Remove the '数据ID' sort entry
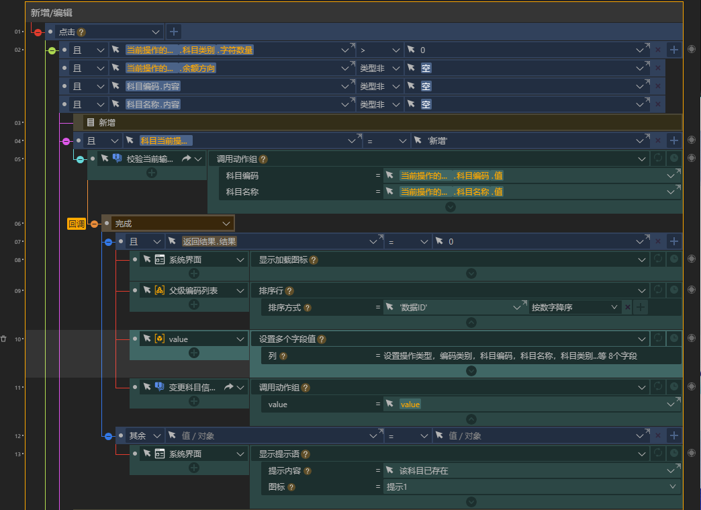This screenshot has width=701, height=510. (627, 307)
